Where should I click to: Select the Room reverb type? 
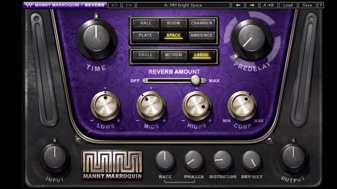pyautogui.click(x=173, y=24)
